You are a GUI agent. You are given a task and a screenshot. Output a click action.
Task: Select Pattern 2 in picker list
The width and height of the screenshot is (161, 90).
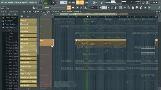pyautogui.click(x=28, y=24)
